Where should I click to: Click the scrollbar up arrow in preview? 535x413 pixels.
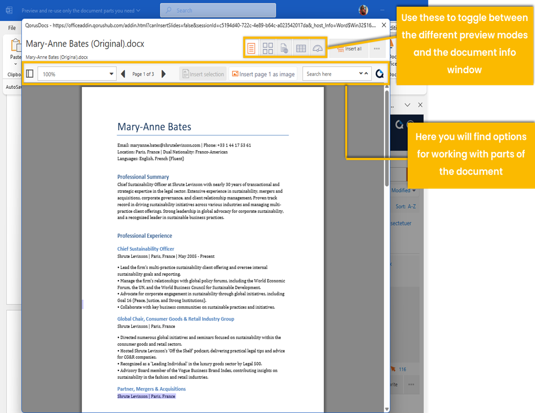386,87
